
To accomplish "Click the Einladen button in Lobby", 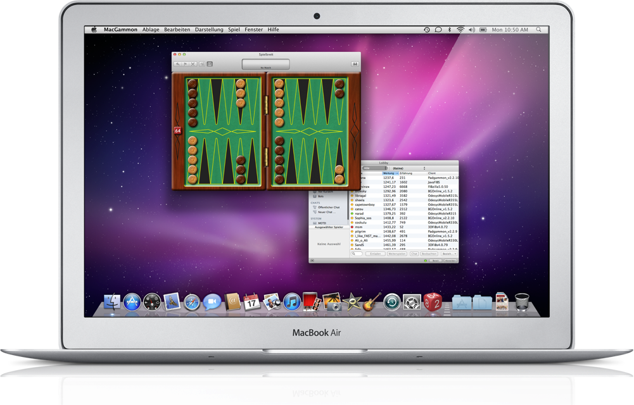I will 375,254.
